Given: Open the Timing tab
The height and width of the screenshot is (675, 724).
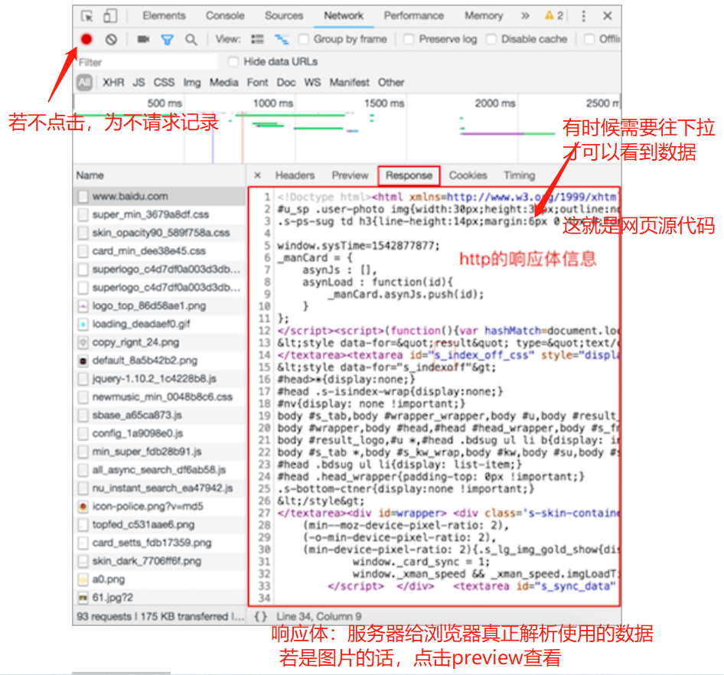Looking at the screenshot, I should click(x=520, y=175).
